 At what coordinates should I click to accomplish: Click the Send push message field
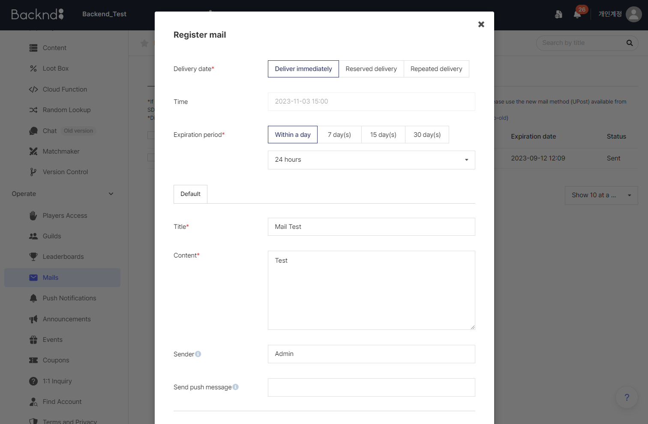(372, 388)
